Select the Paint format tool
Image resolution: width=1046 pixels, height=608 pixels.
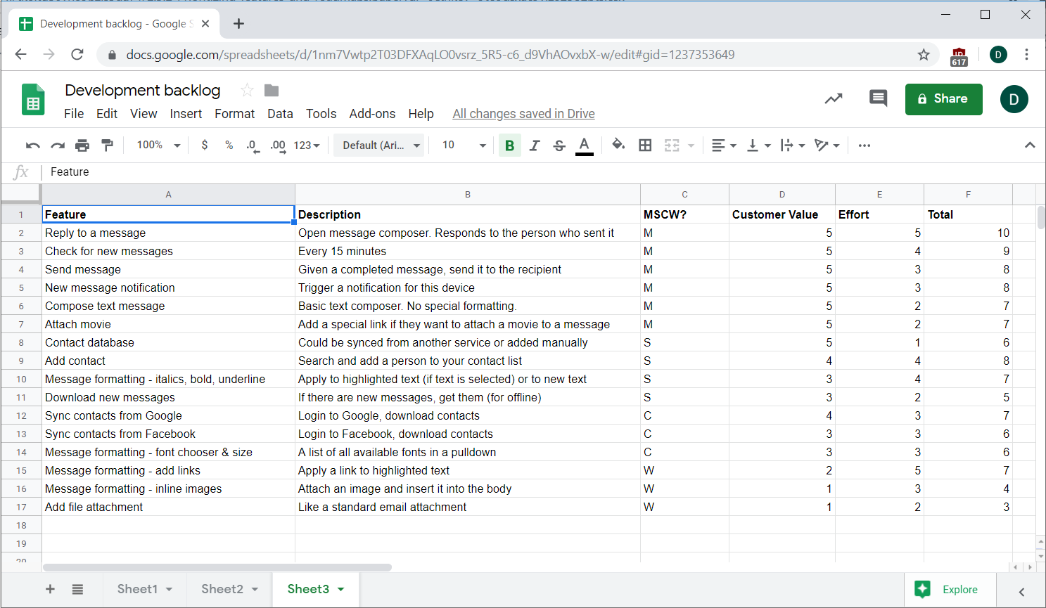(x=107, y=145)
